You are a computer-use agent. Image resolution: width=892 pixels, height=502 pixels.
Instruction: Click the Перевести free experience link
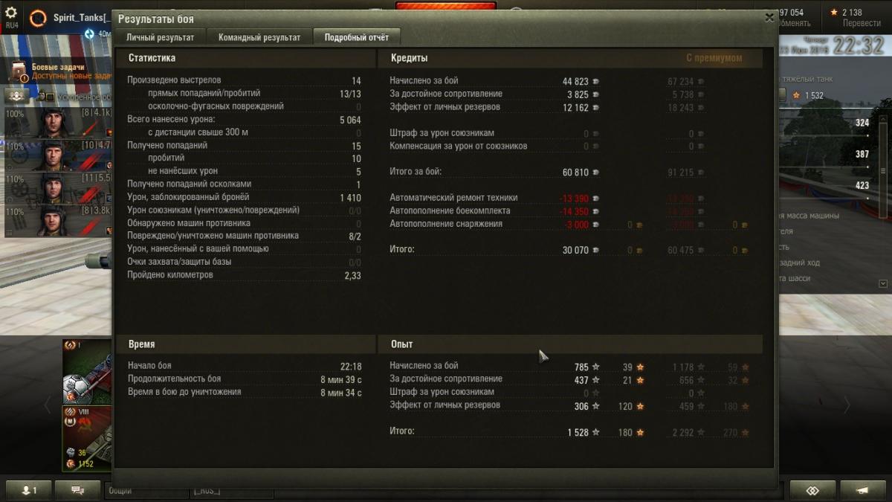(862, 23)
